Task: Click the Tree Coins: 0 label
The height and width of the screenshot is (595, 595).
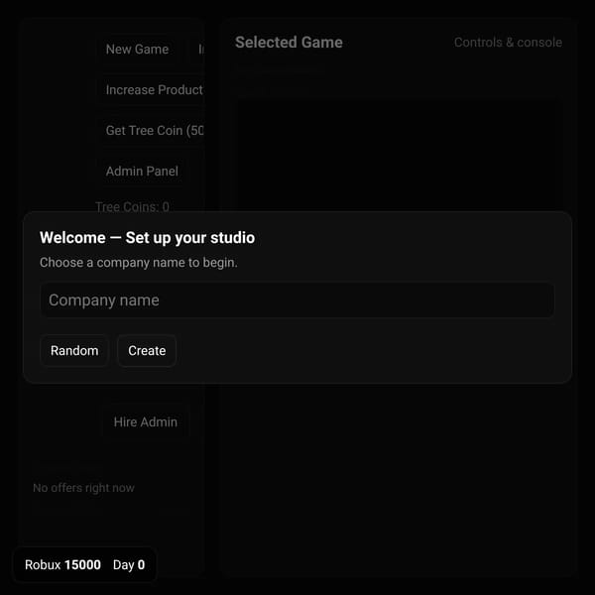Action: 132,207
